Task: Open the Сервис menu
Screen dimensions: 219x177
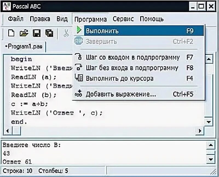Action: point(123,19)
